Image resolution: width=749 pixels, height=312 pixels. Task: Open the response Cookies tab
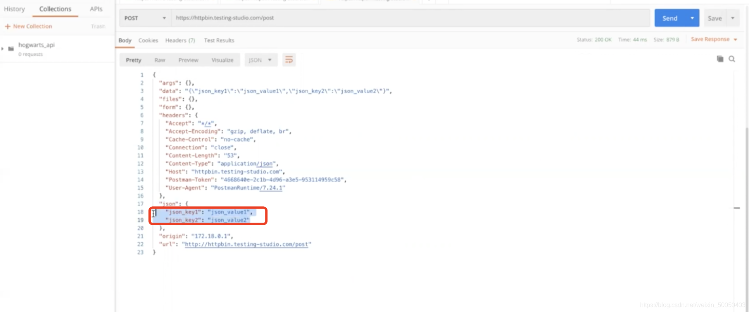click(148, 40)
